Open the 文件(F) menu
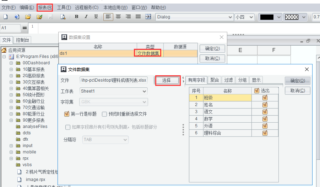320x187 pixels. [9, 7]
